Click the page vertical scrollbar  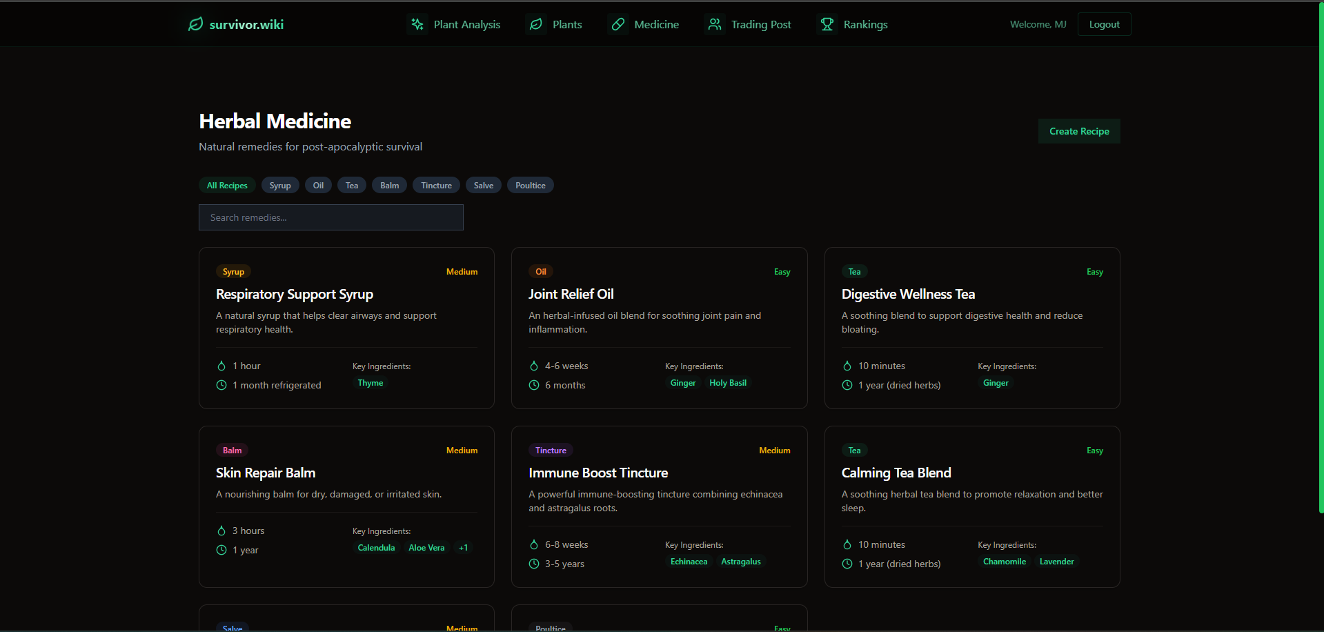coord(1321,257)
